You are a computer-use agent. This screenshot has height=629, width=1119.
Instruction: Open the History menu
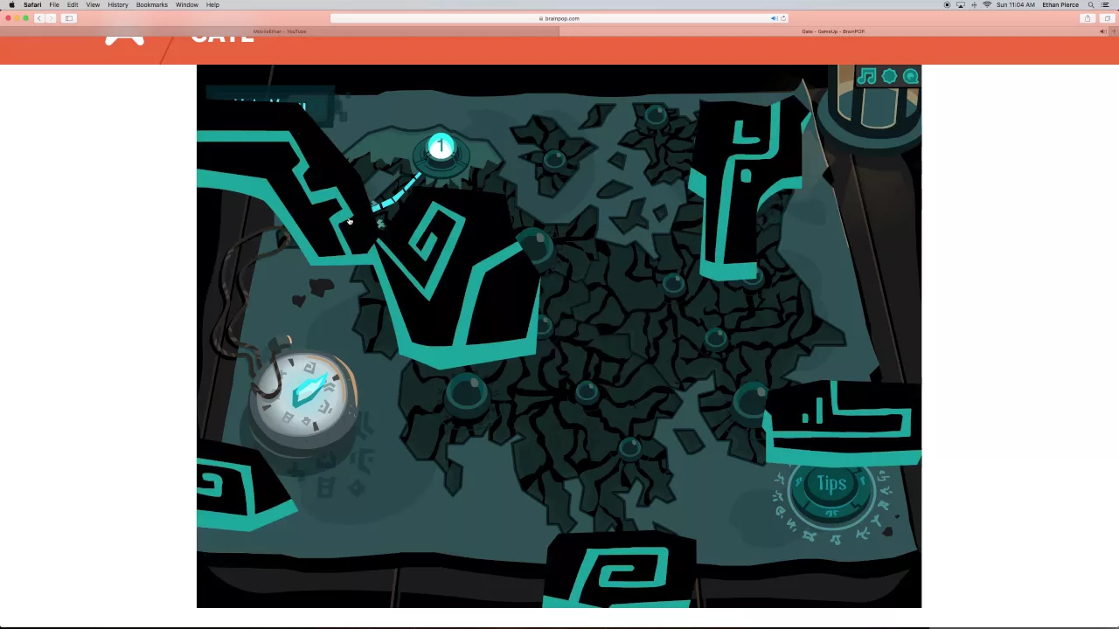(x=118, y=4)
